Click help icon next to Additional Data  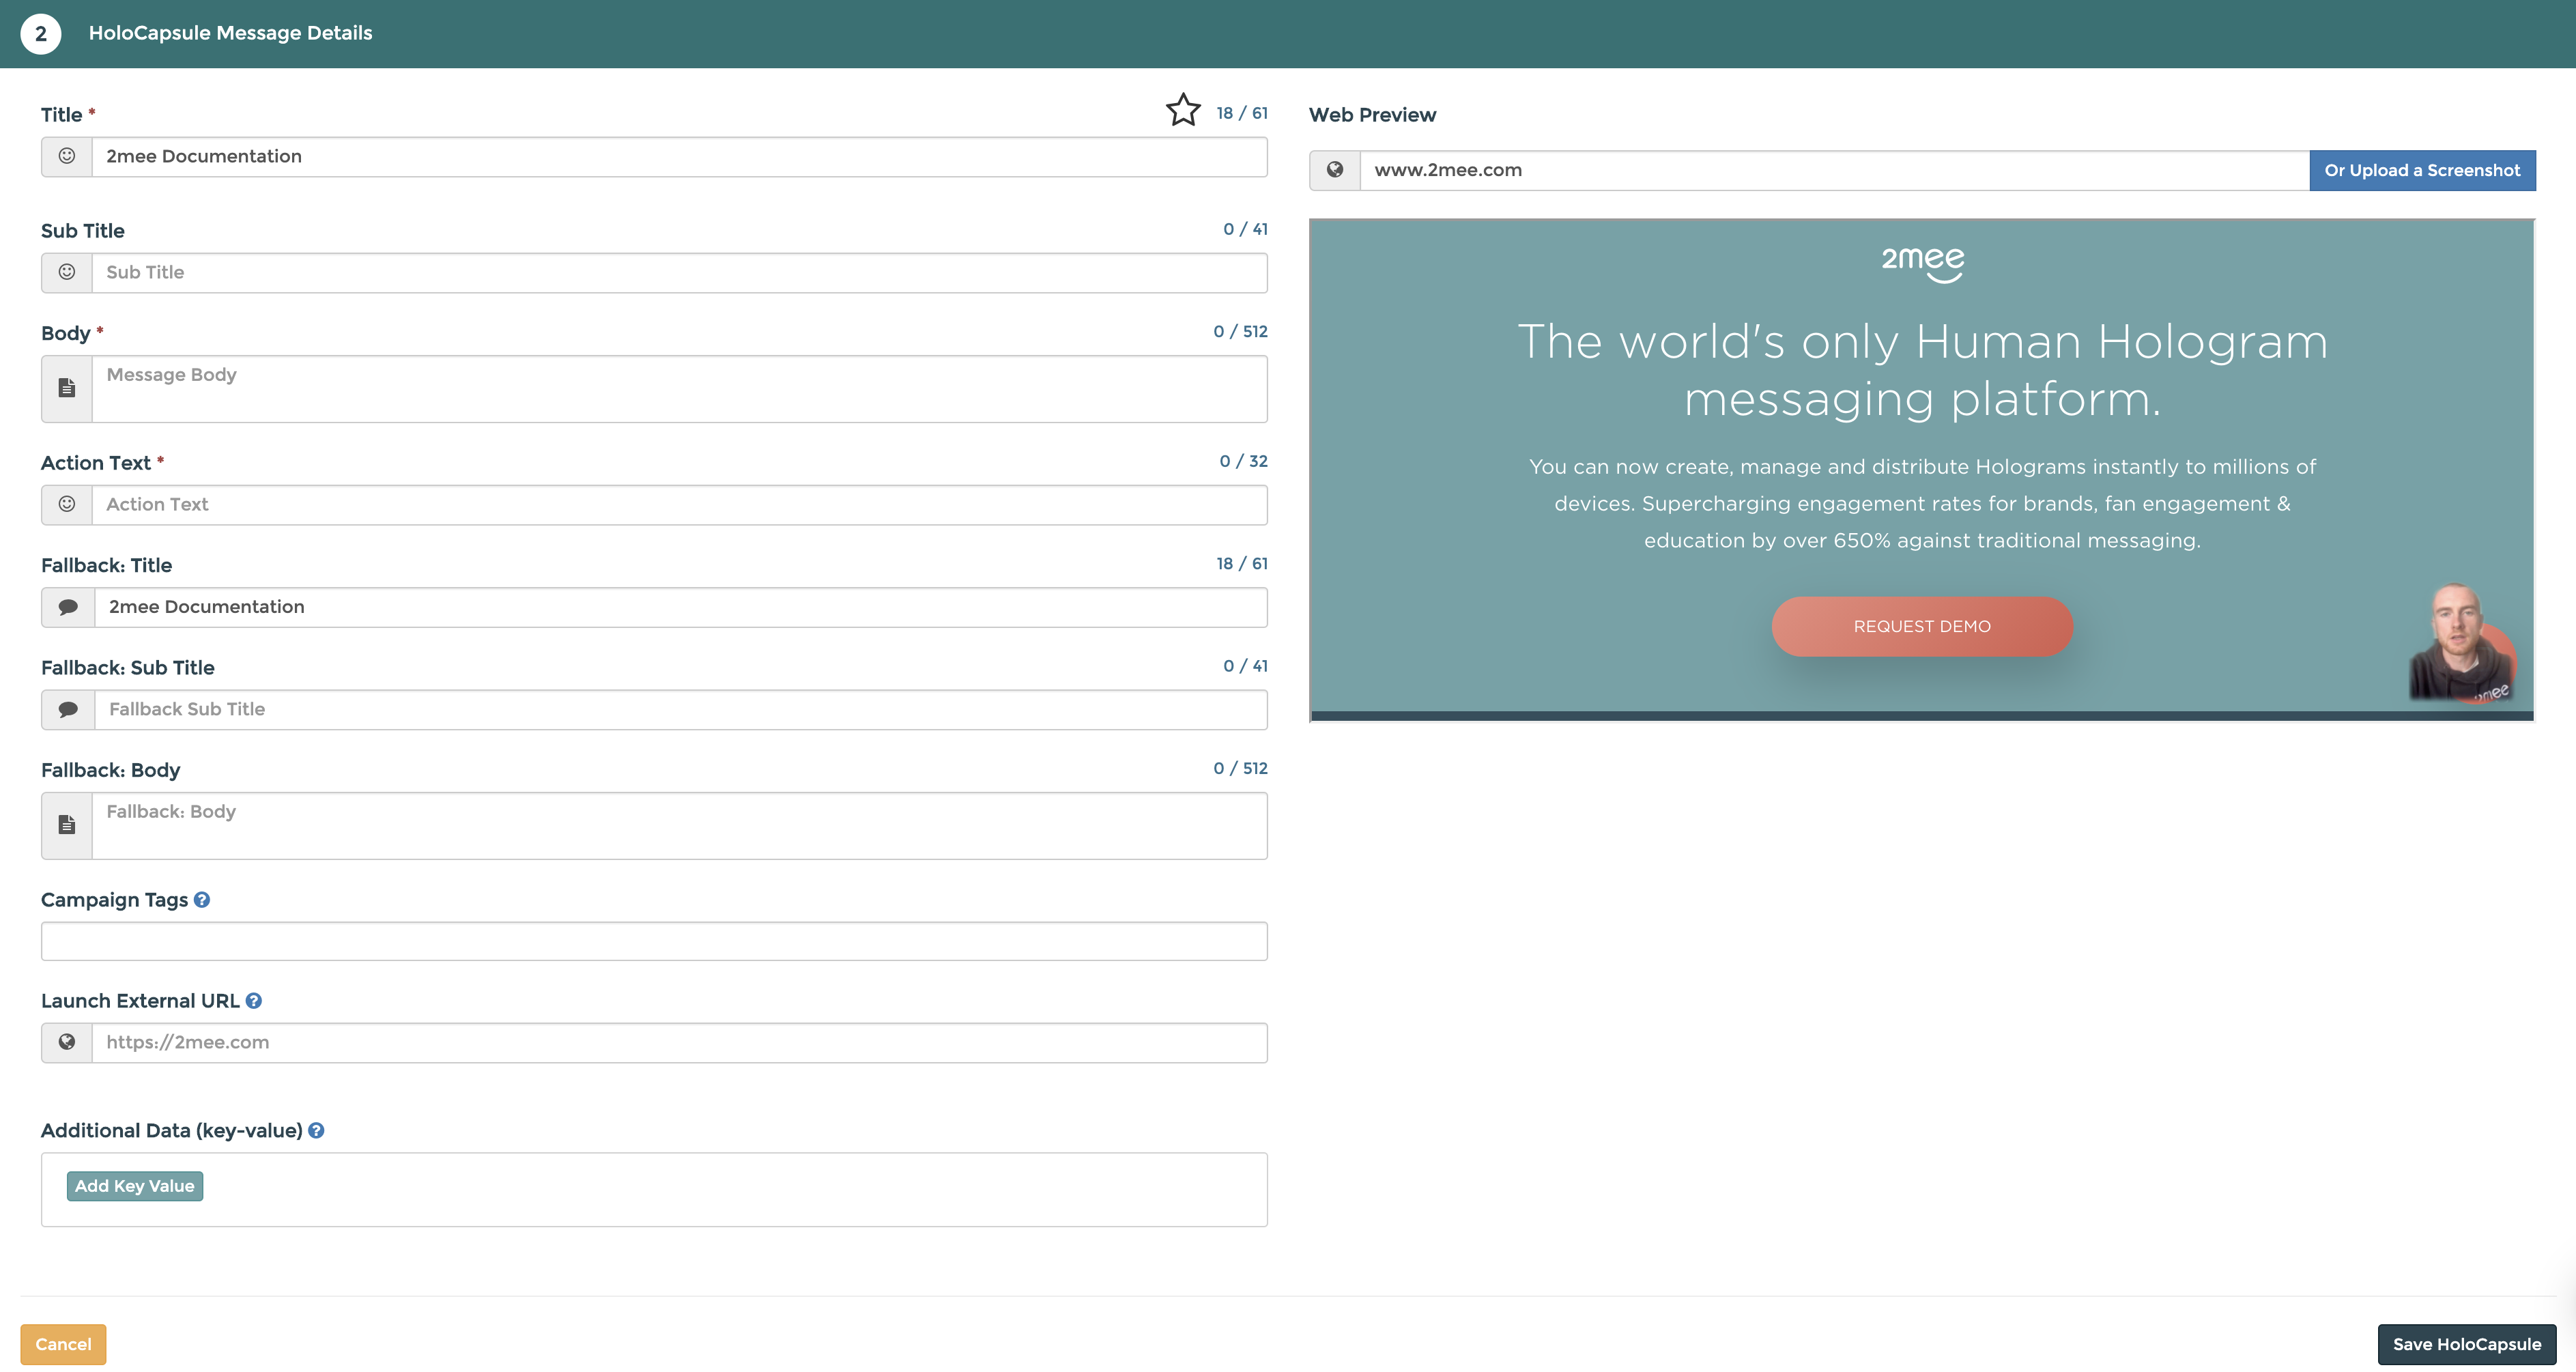[x=316, y=1130]
